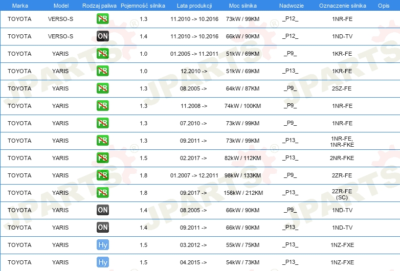This screenshot has width=400, height=271.
Task: Select engine code 1NR-FE in VERSO-S row
Action: [x=342, y=19]
